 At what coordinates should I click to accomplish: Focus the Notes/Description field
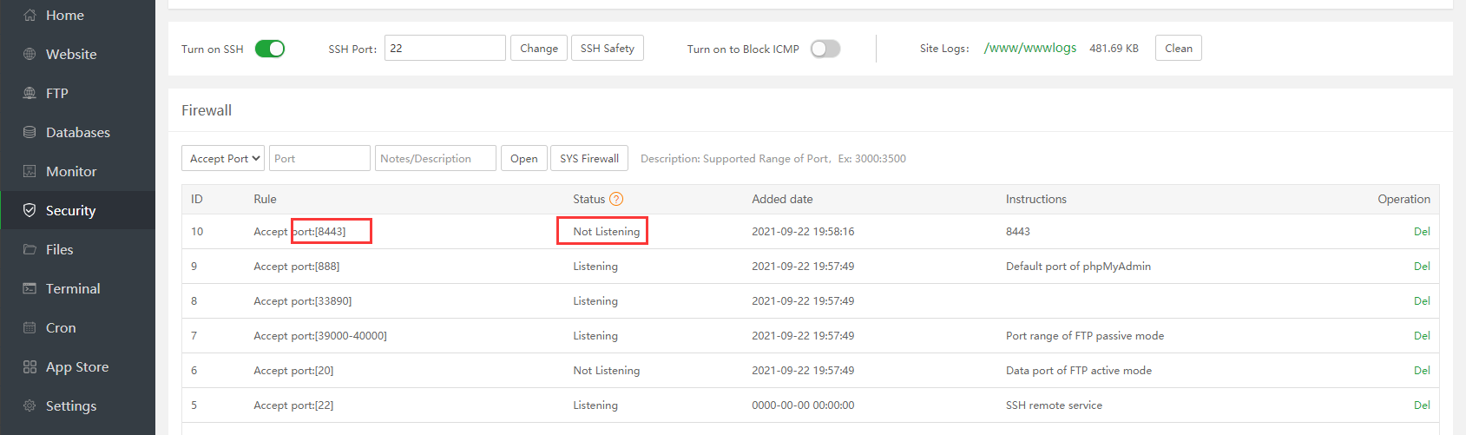coord(435,158)
